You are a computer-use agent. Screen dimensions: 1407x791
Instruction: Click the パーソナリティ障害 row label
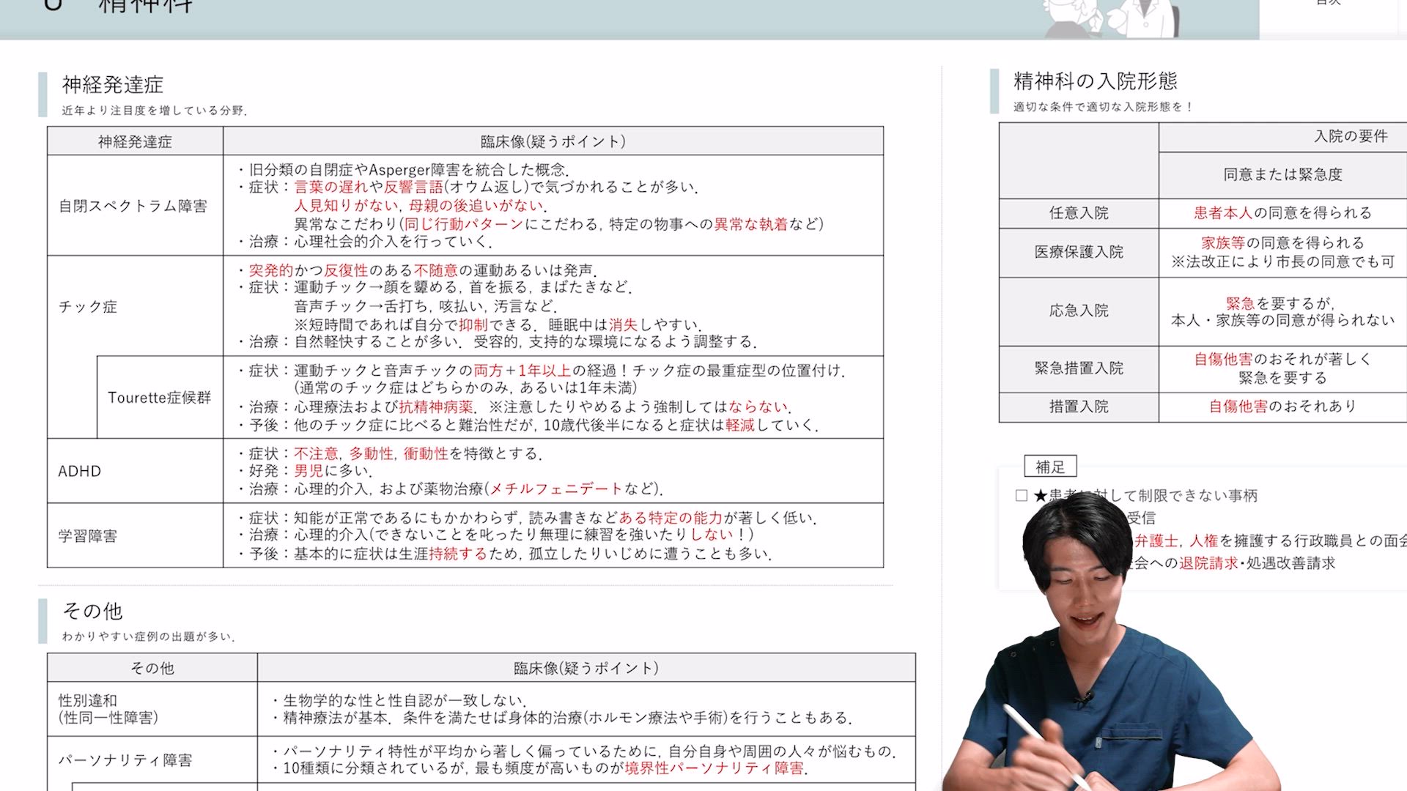coord(125,760)
